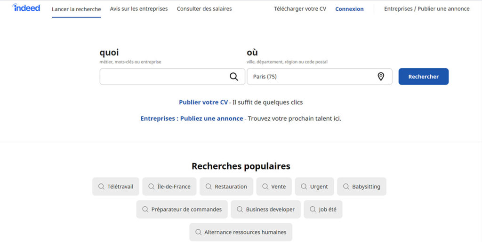
Task: Go to the Consulter des salaires tab
Action: (204, 9)
